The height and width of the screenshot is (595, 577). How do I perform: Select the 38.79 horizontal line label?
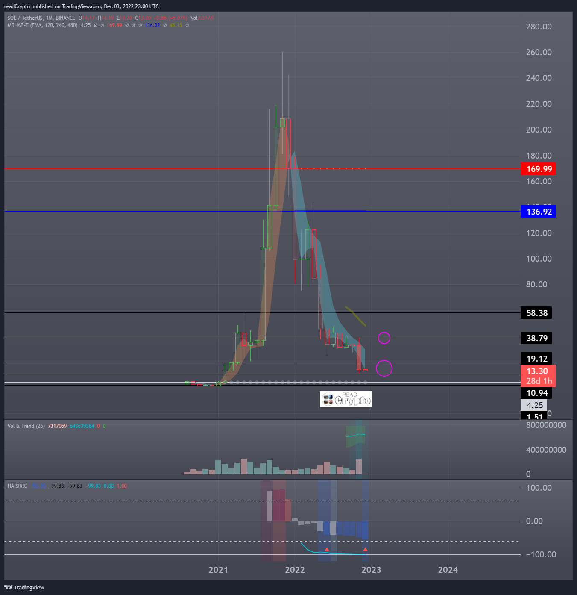point(536,338)
